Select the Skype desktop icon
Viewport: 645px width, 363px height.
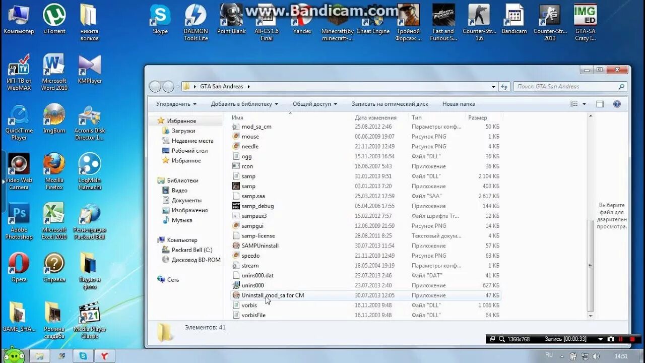point(160,19)
